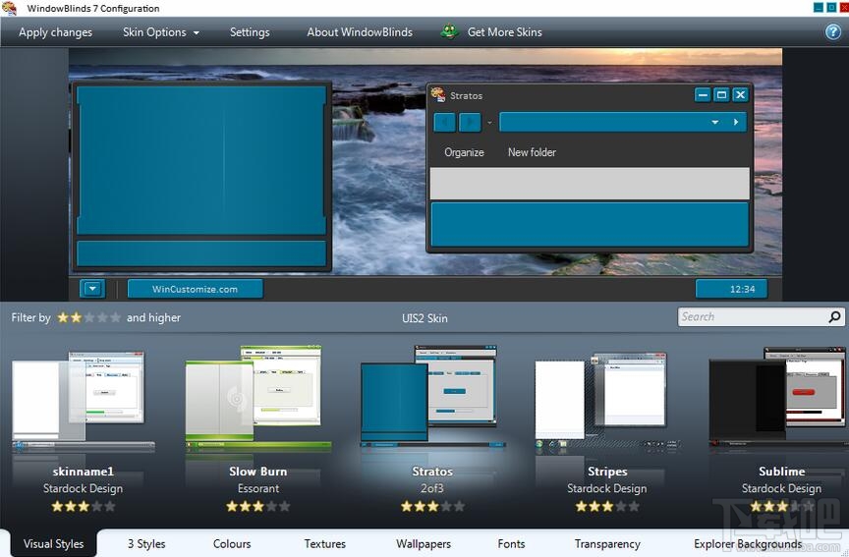The image size is (849, 557).
Task: Click the Stratos preview window forward arrow
Action: [x=470, y=123]
